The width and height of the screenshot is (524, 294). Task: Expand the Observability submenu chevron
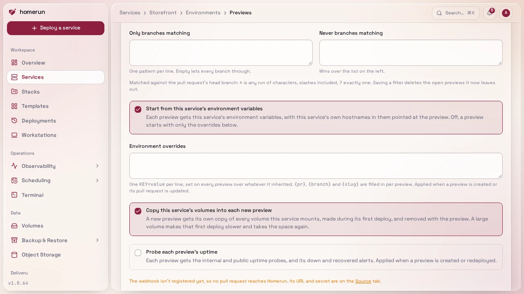[97, 166]
